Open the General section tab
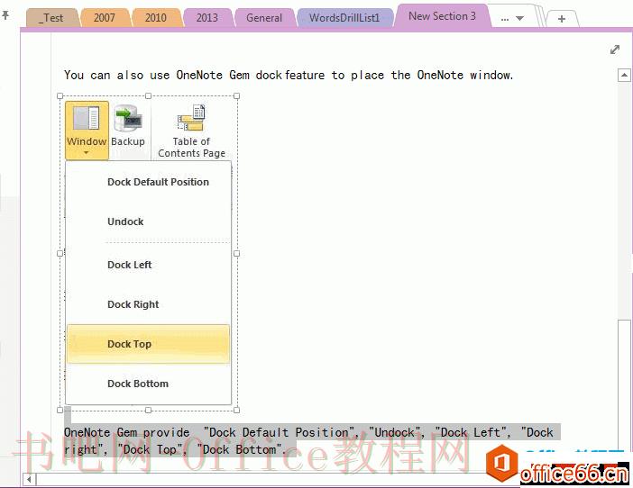The image size is (633, 488). (264, 18)
